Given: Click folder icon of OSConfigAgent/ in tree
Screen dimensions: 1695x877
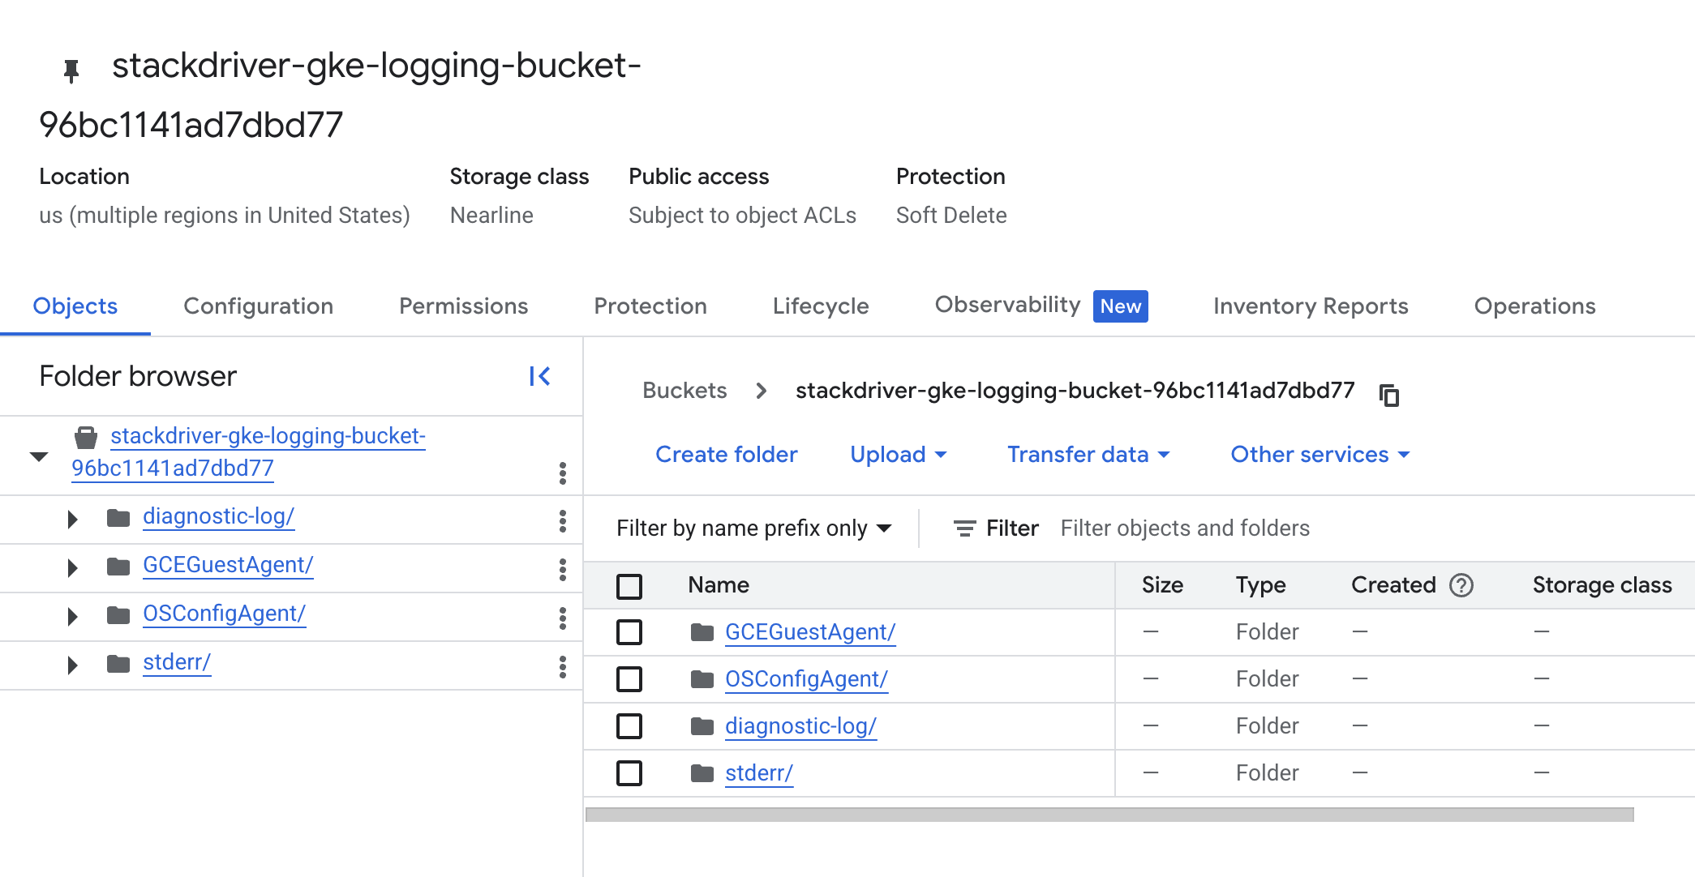Looking at the screenshot, I should coord(118,615).
